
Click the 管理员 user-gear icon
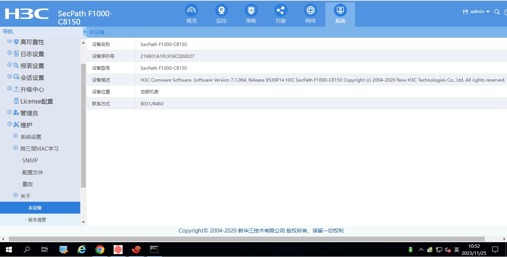(16, 113)
